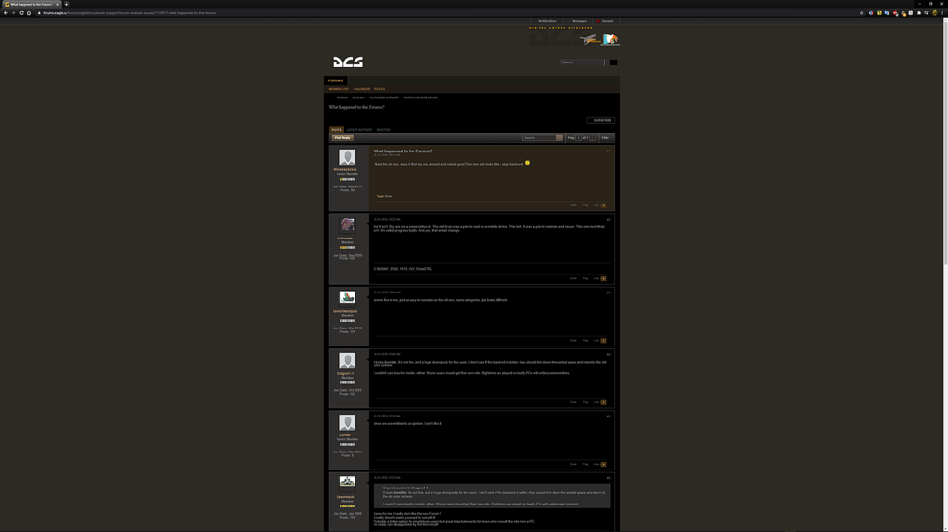Go to the English breadcrumb link
Viewport: 948px width, 532px height.
pyautogui.click(x=358, y=98)
